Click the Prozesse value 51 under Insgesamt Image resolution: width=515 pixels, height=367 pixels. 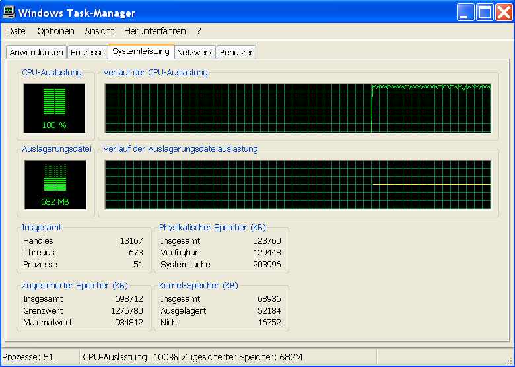[x=138, y=264]
